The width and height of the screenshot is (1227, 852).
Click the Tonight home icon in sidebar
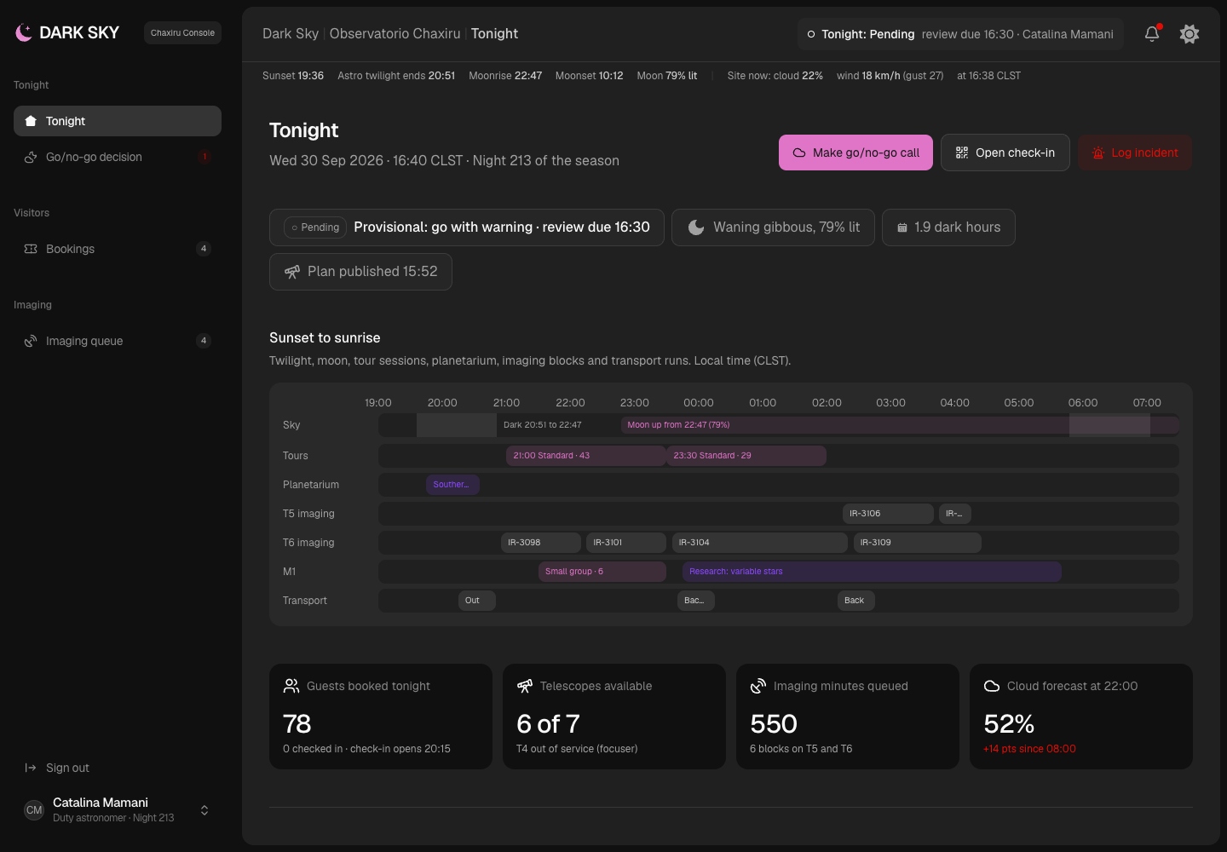[31, 121]
